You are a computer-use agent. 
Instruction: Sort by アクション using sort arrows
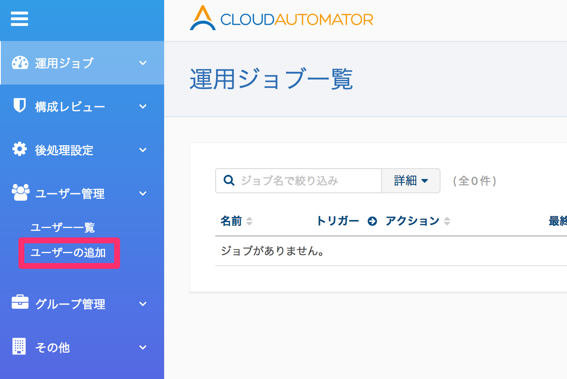coord(447,221)
